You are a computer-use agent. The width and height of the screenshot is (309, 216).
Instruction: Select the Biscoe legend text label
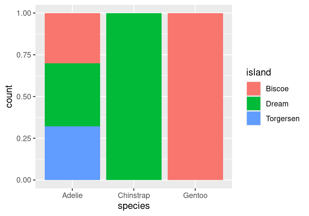coord(277,89)
